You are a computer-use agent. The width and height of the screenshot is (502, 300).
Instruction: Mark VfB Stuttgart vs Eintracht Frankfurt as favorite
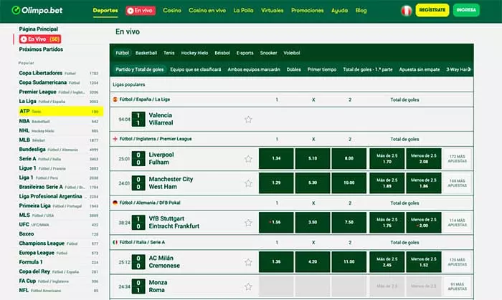pyautogui.click(x=248, y=222)
